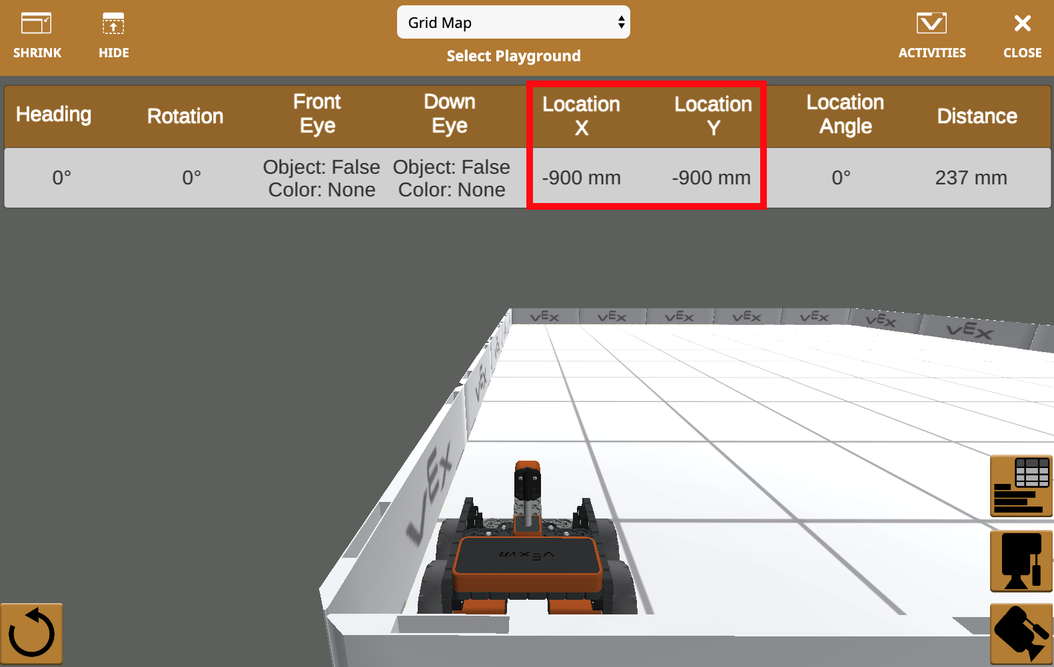
Task: Open the Grid Map playground dropdown
Action: pyautogui.click(x=513, y=23)
